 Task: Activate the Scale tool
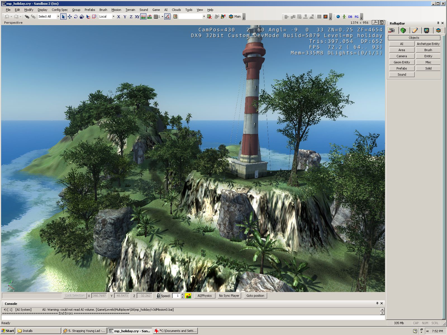coord(82,17)
